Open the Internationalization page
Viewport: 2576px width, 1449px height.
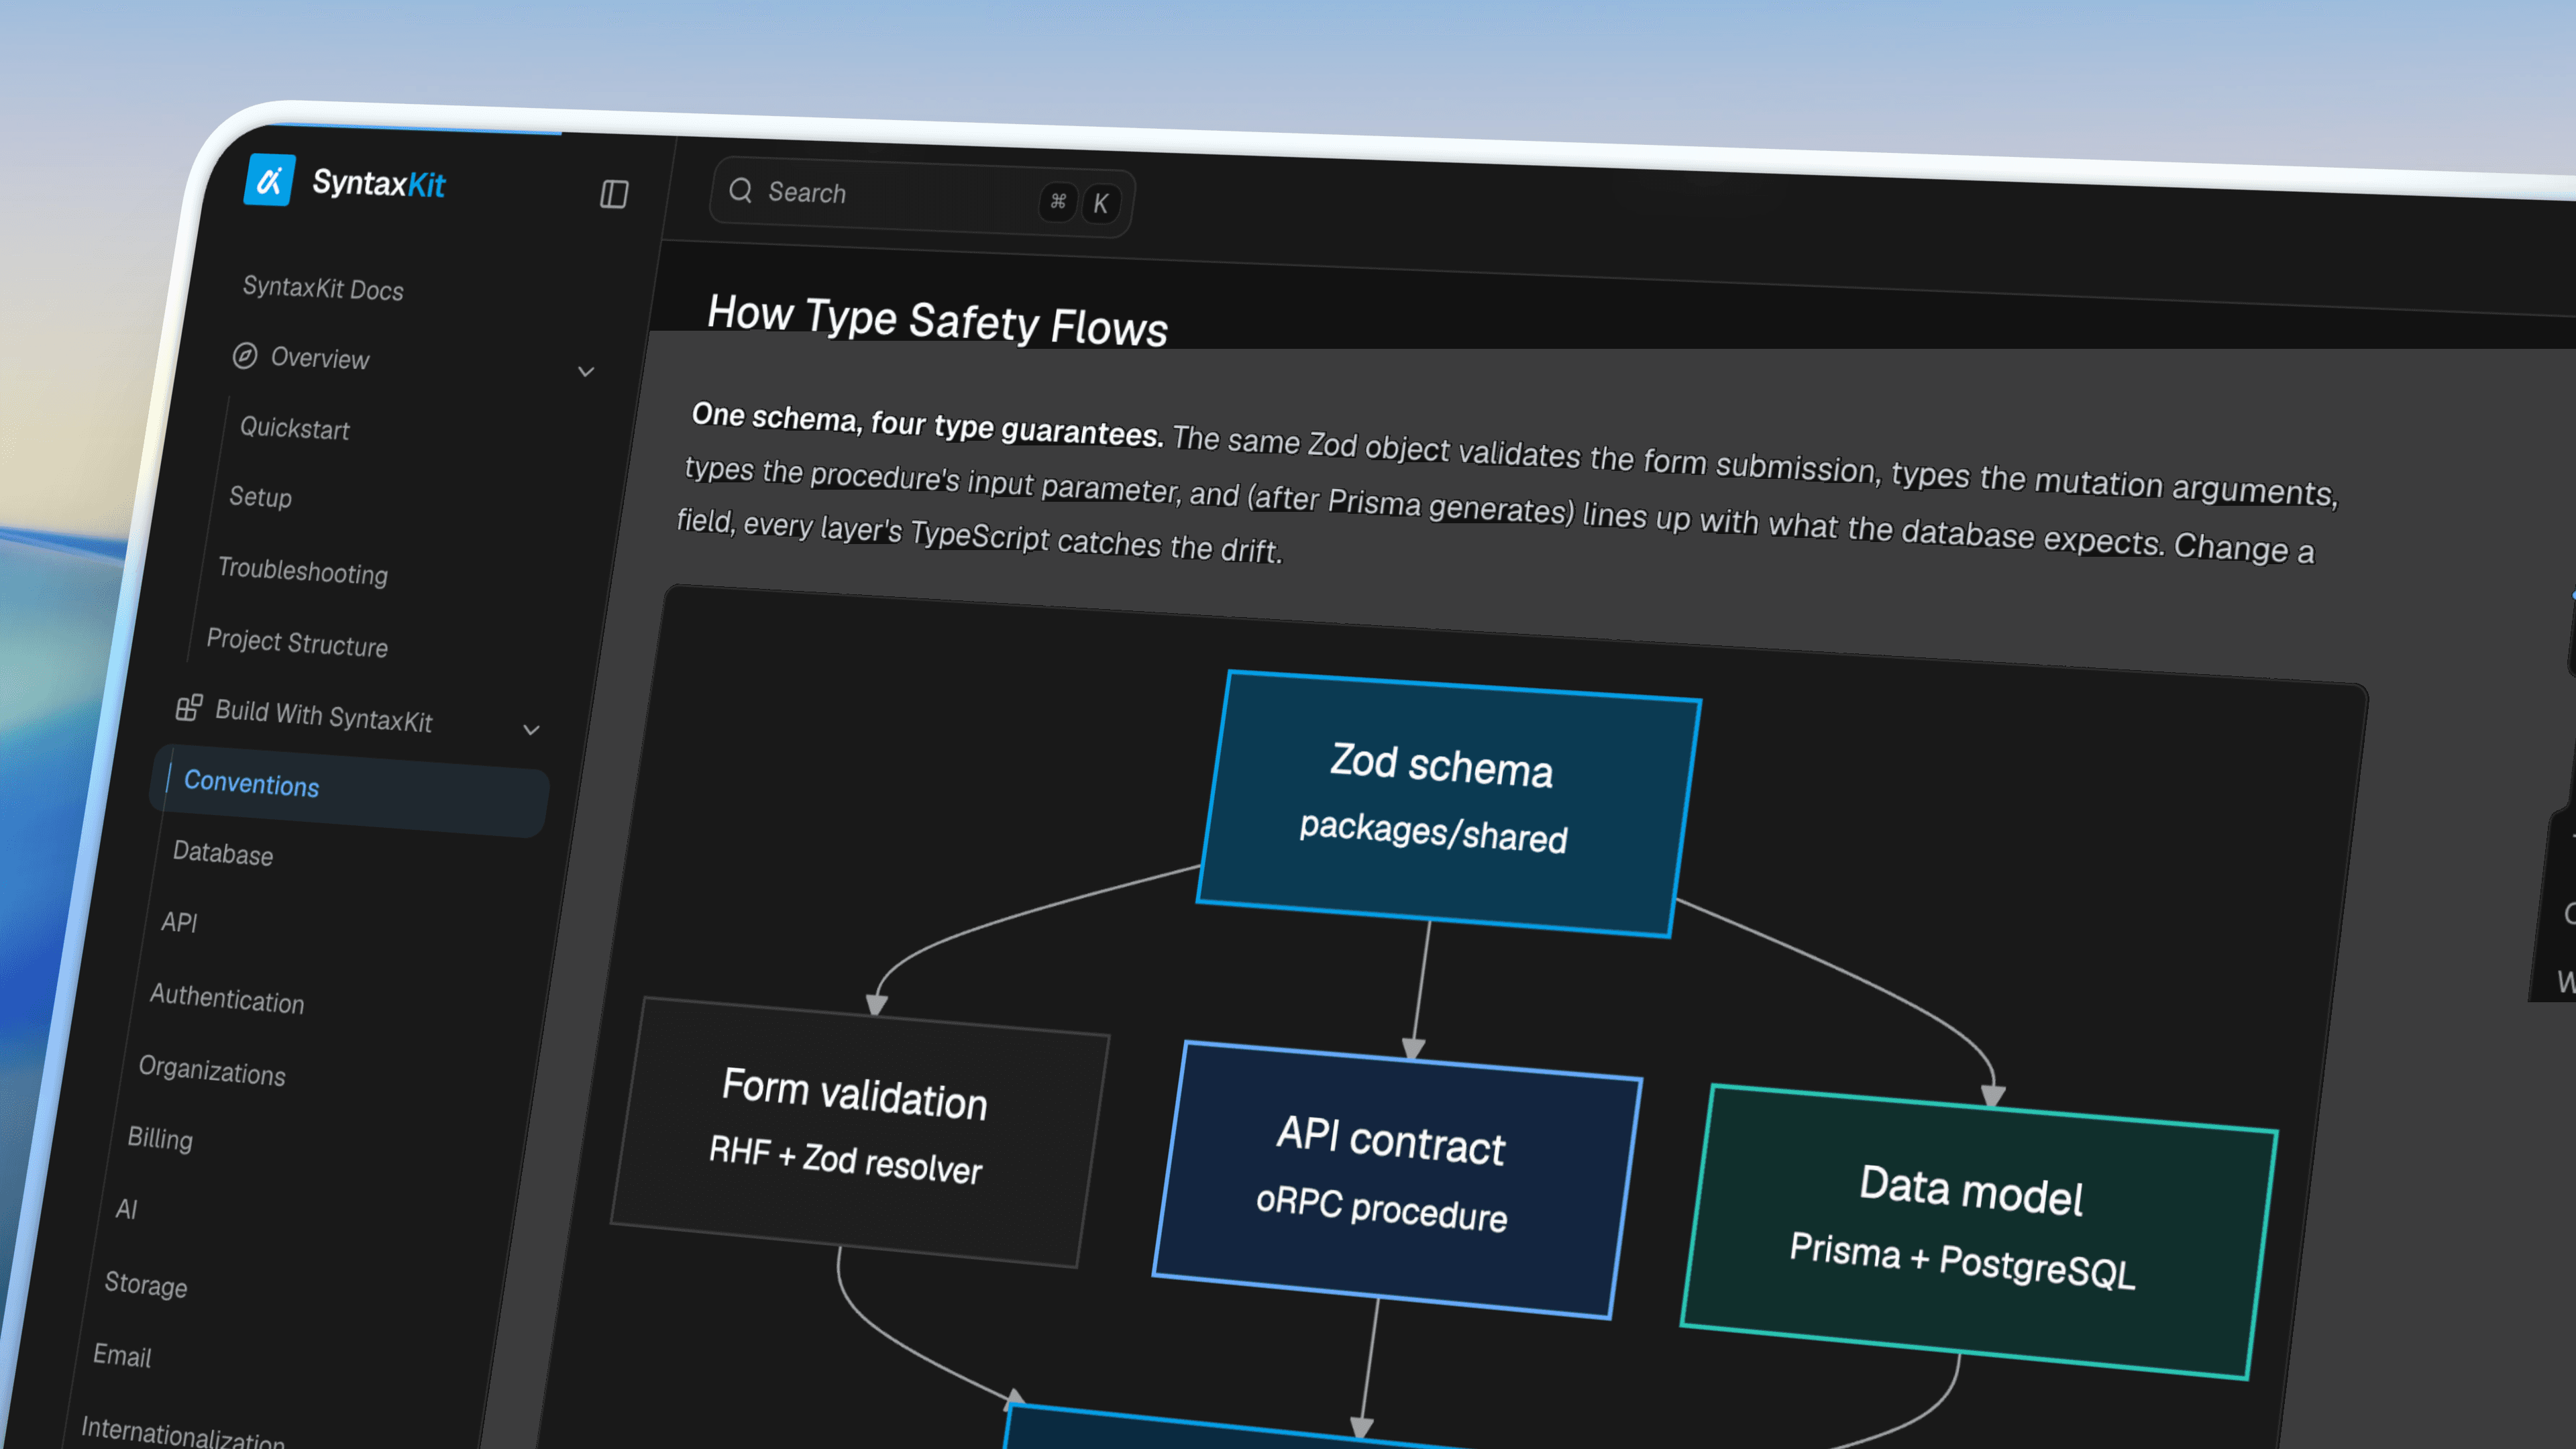183,1432
